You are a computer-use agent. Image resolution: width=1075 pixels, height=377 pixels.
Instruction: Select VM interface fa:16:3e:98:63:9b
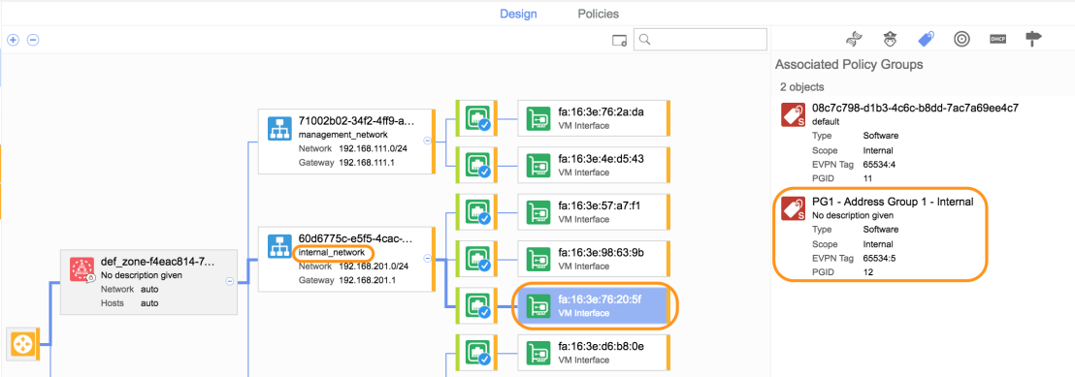(594, 259)
